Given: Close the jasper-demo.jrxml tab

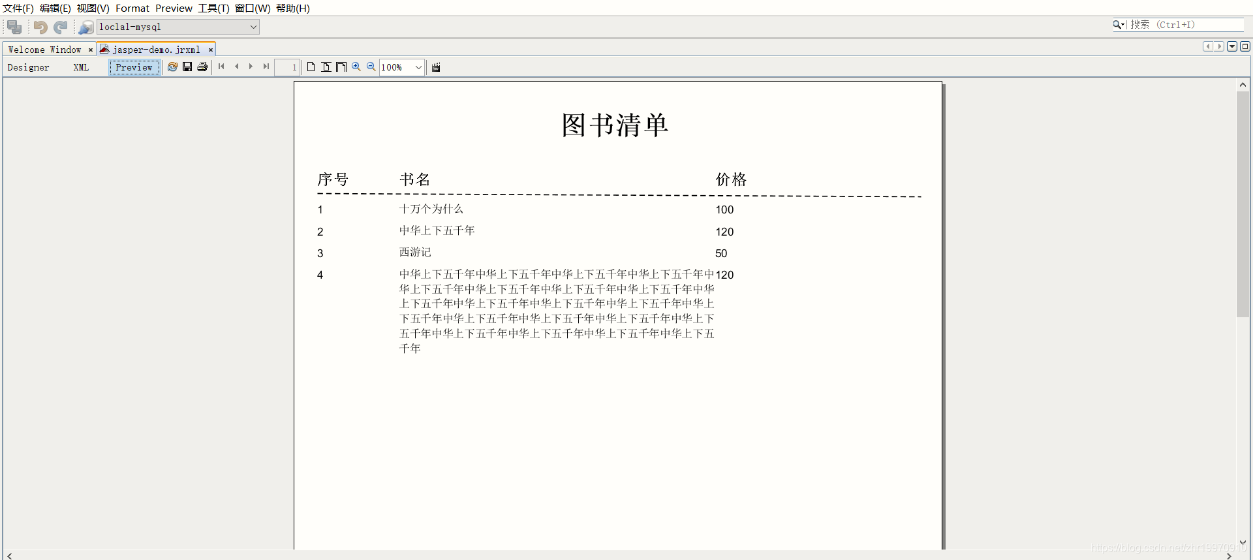Looking at the screenshot, I should pyautogui.click(x=211, y=50).
